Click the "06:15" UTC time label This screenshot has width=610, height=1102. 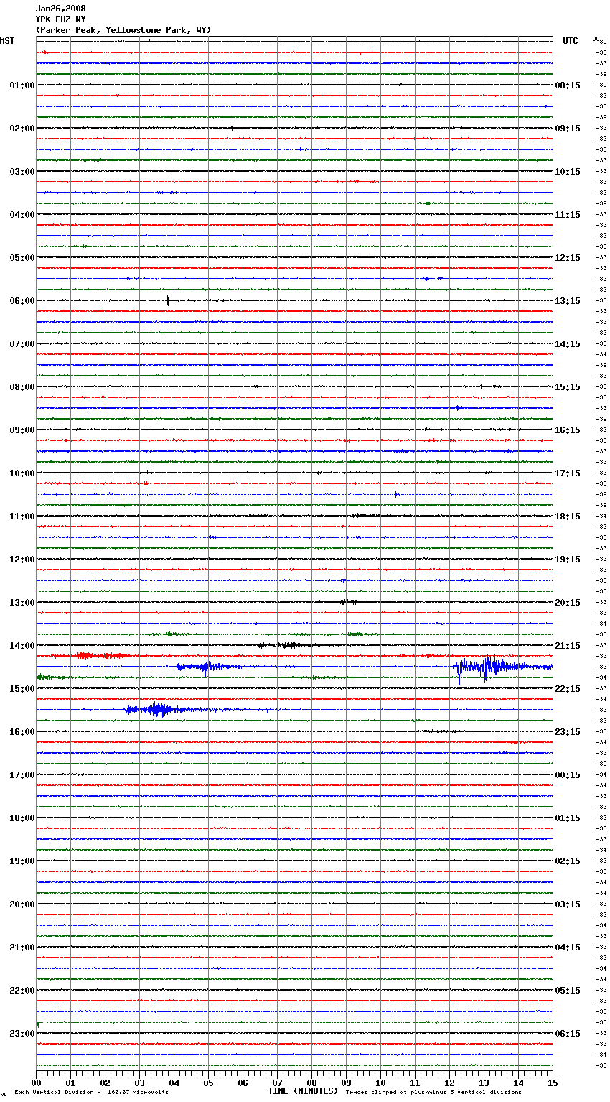click(568, 1034)
